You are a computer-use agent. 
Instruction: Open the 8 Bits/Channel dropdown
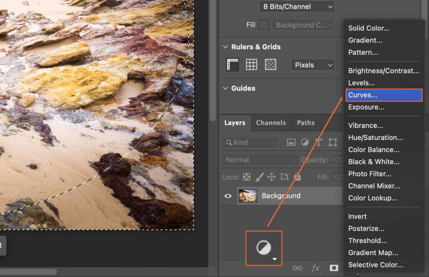(x=297, y=6)
